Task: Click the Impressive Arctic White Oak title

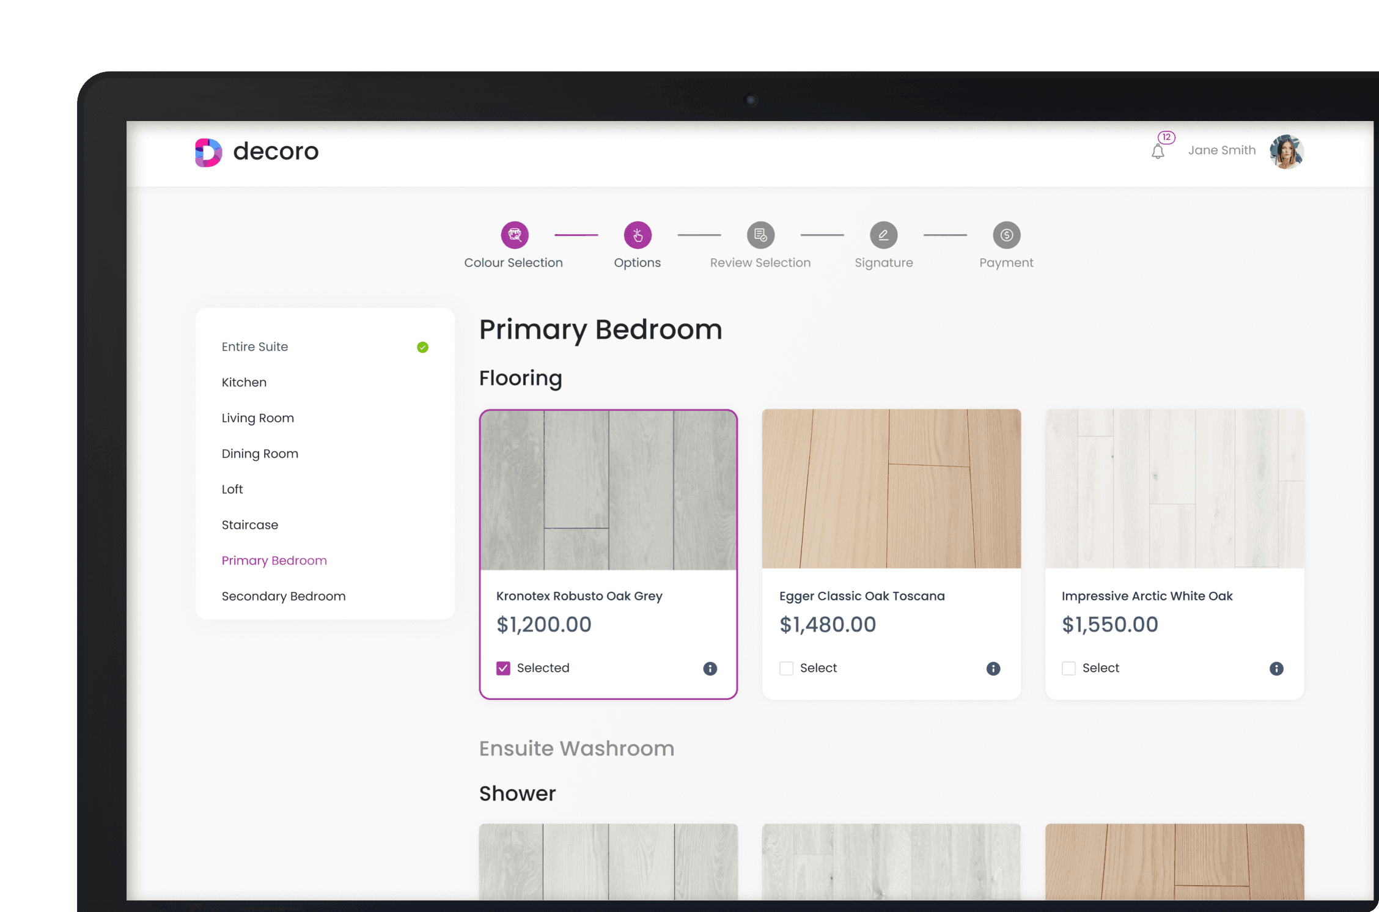Action: click(1147, 596)
